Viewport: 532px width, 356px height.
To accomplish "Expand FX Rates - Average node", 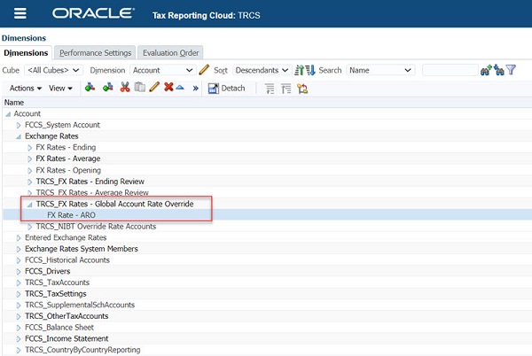I will [30, 159].
